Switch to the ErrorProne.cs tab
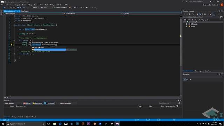This screenshot has height=126, width=224. coord(25,11)
